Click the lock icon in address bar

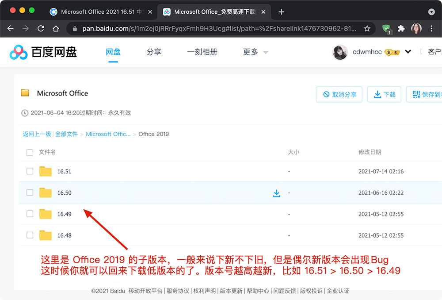(75, 28)
